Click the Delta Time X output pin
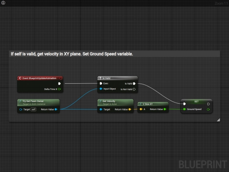Screen dimensions: 229x172 coord(59,89)
